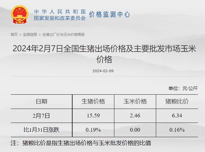Click the national emblem logo
This screenshot has height=152, width=205.
pos(20,14)
